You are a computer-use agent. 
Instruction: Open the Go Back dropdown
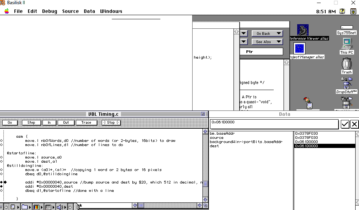(x=267, y=33)
